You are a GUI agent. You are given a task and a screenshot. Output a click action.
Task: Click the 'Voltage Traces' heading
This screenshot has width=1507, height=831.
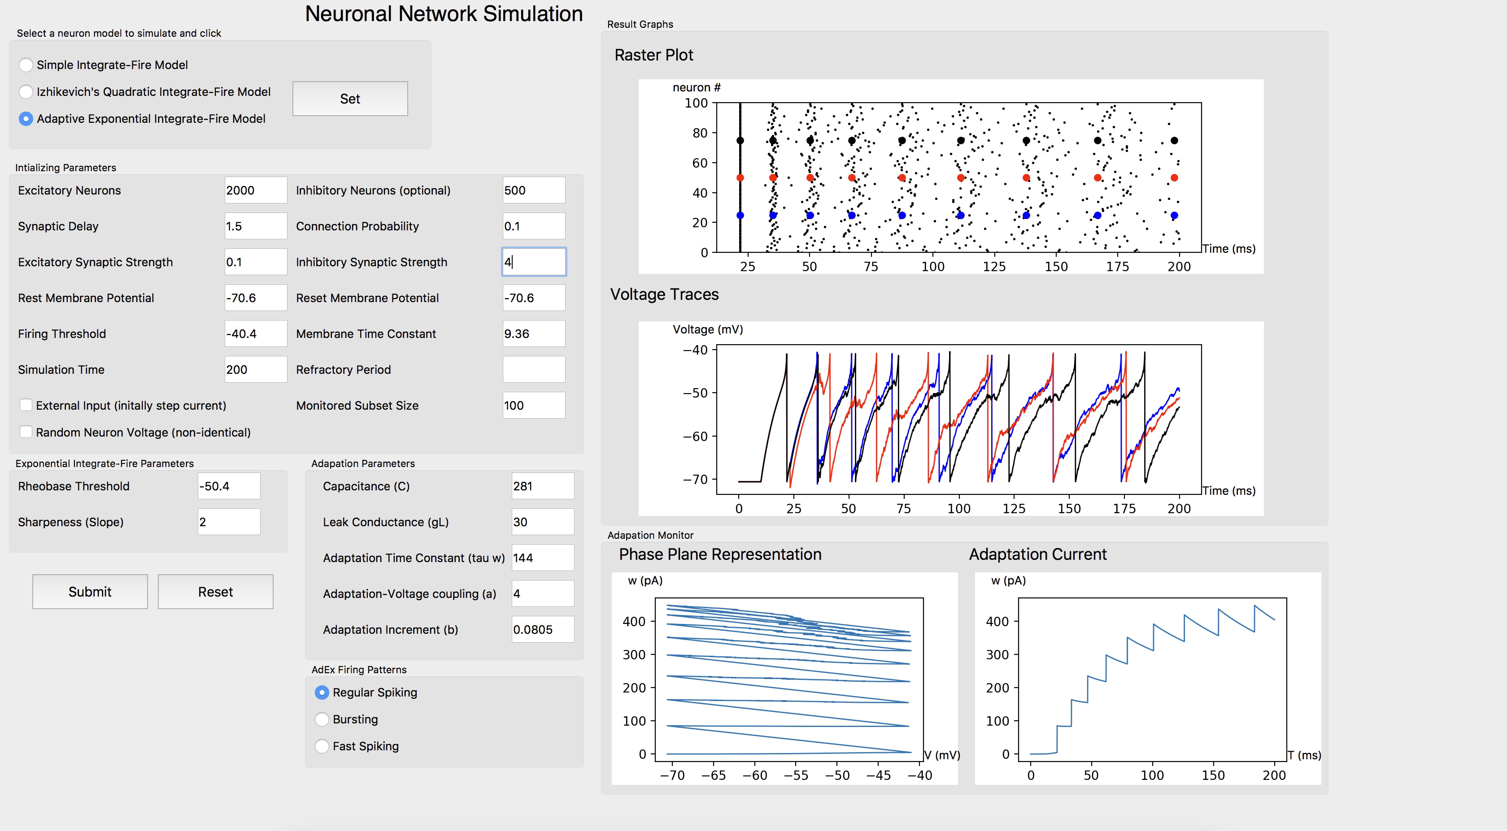(665, 294)
